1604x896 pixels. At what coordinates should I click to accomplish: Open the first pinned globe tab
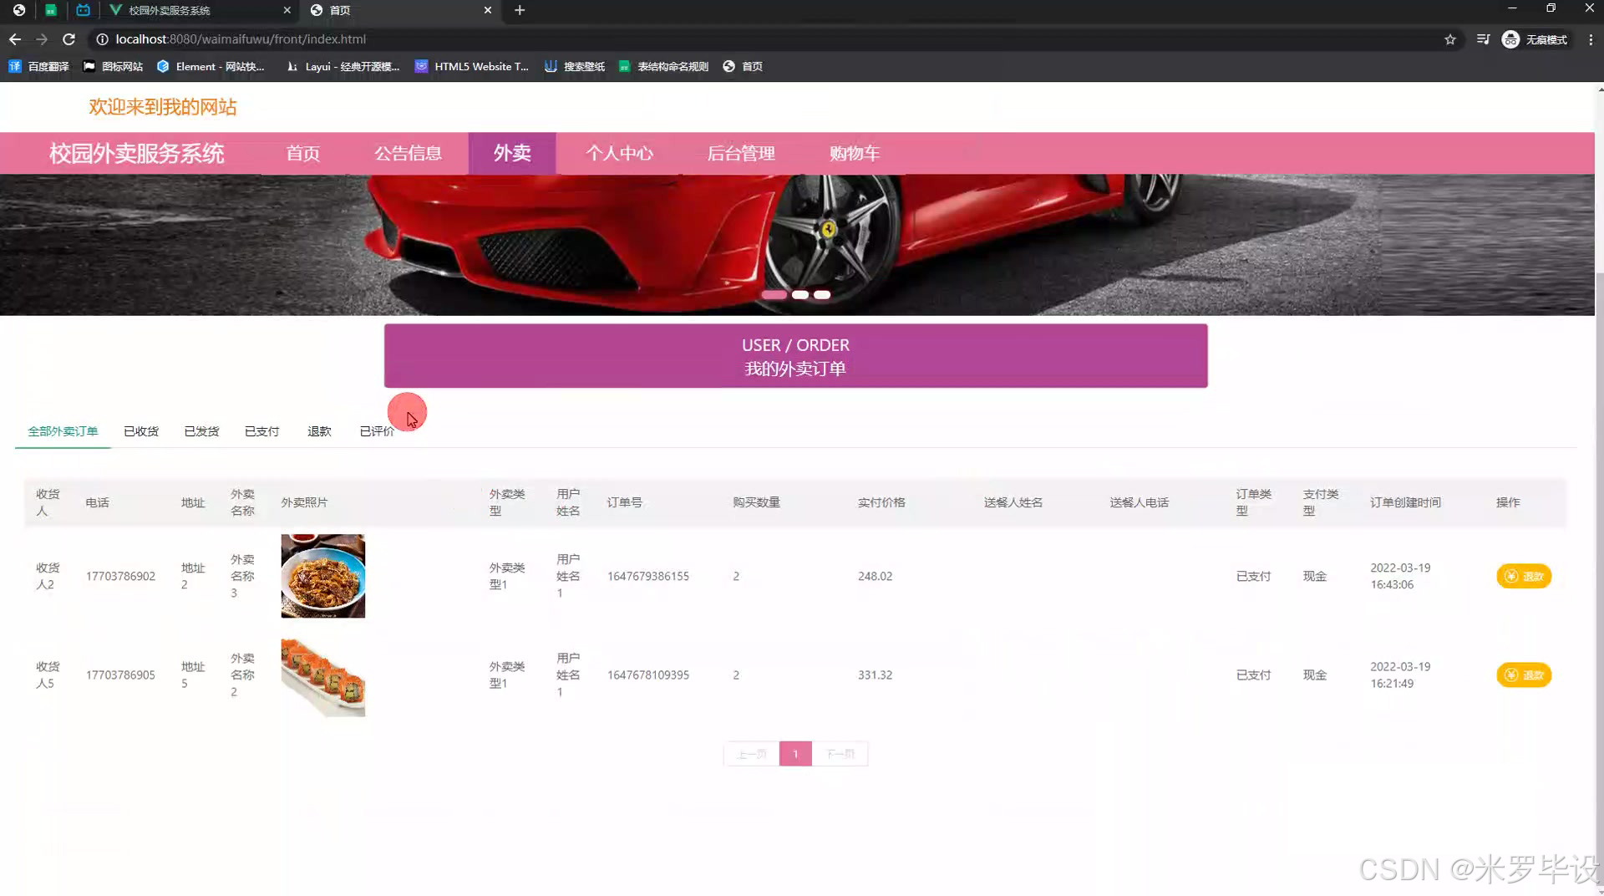pyautogui.click(x=19, y=10)
